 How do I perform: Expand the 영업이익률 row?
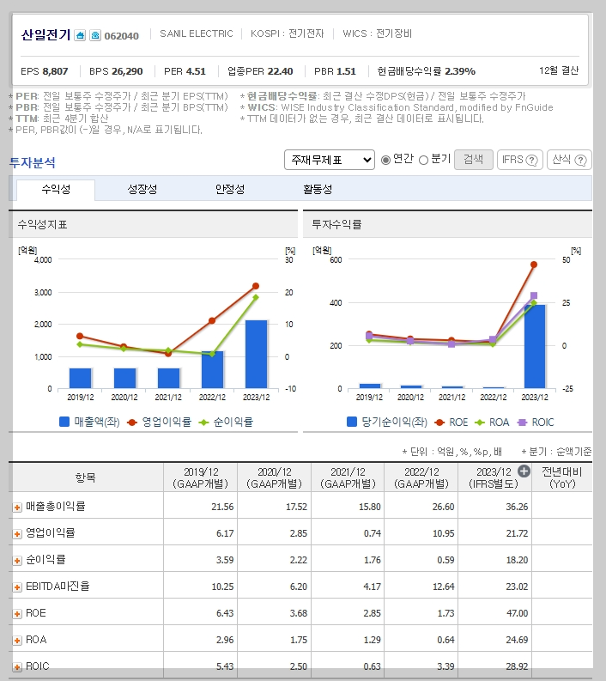(x=17, y=534)
